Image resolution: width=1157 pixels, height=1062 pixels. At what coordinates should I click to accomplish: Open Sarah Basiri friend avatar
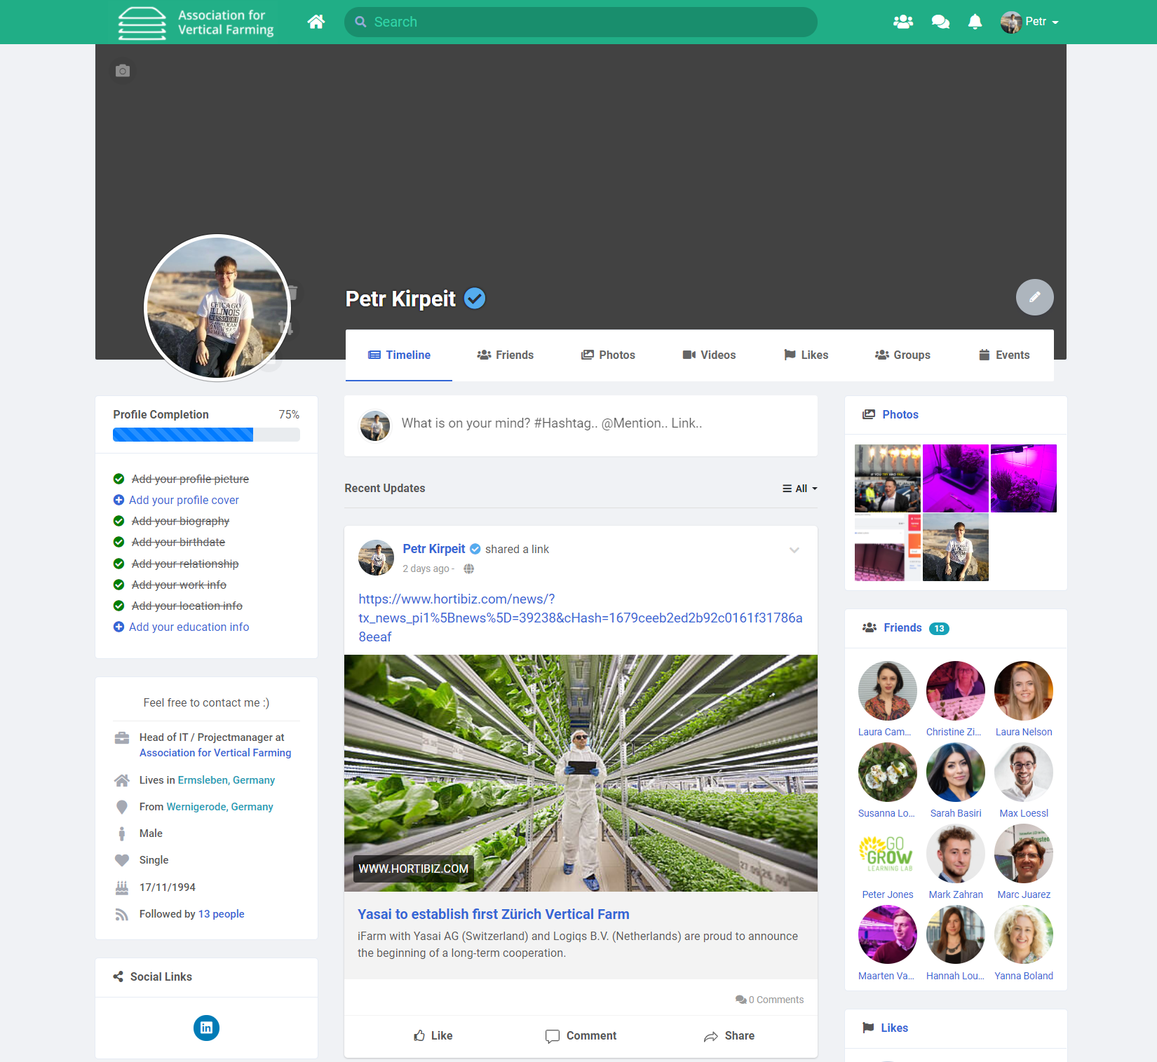tap(956, 772)
